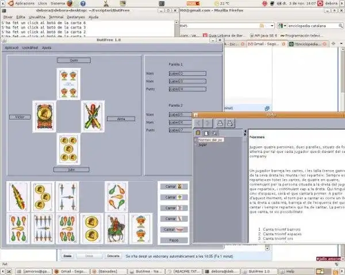Click the weather applet showing 22 °C

click(x=222, y=3)
